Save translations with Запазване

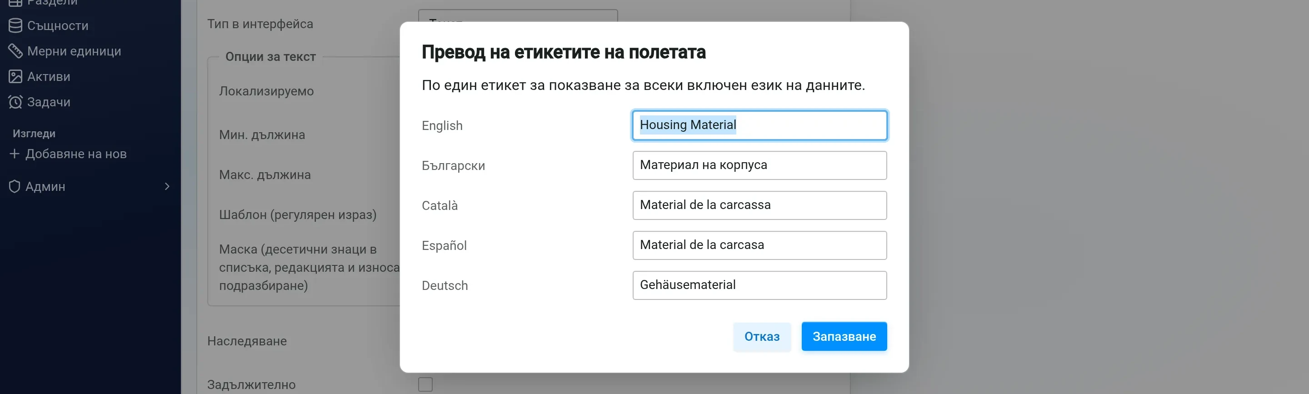[844, 337]
